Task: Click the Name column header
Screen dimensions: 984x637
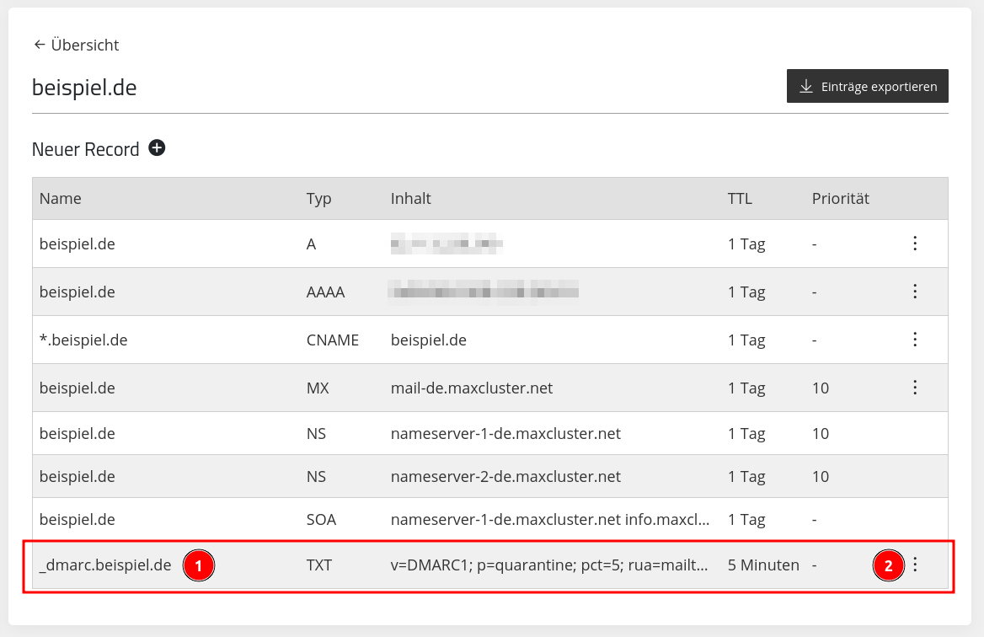Action: [61, 198]
